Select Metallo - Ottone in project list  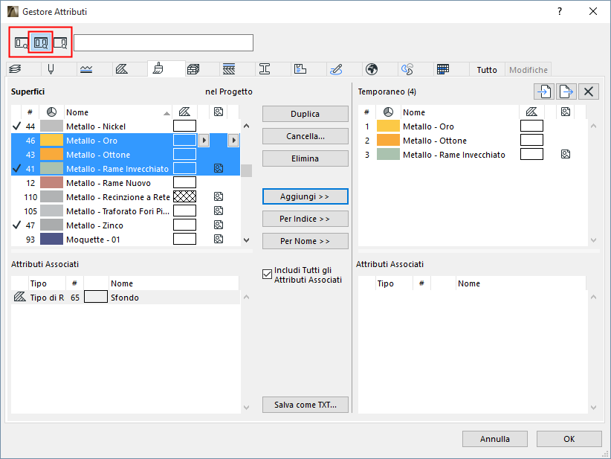pos(126,155)
